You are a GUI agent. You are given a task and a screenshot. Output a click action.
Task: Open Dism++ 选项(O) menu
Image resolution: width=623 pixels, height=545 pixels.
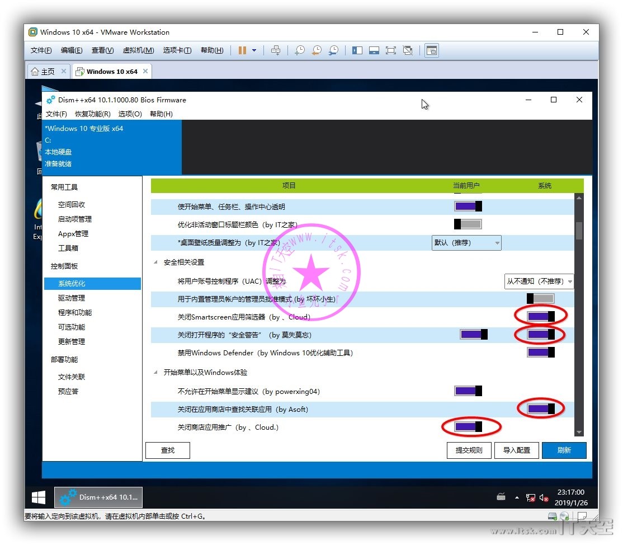pyautogui.click(x=130, y=114)
